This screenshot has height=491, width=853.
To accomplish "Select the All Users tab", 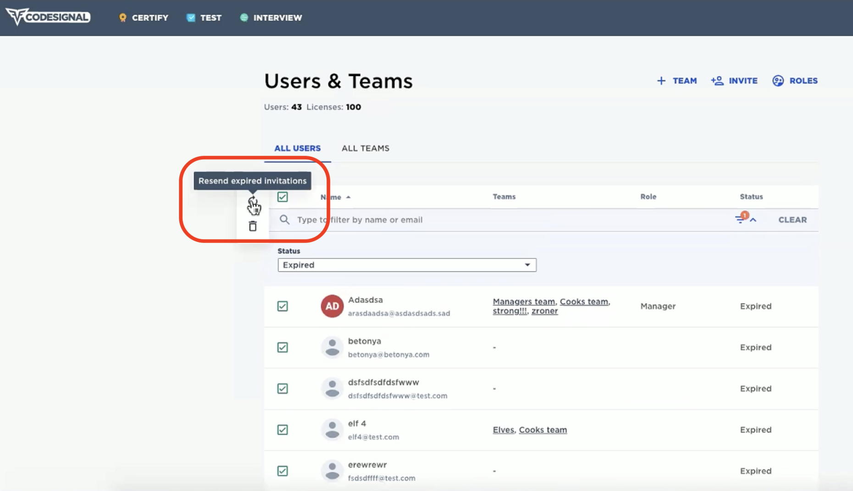I will coord(297,148).
